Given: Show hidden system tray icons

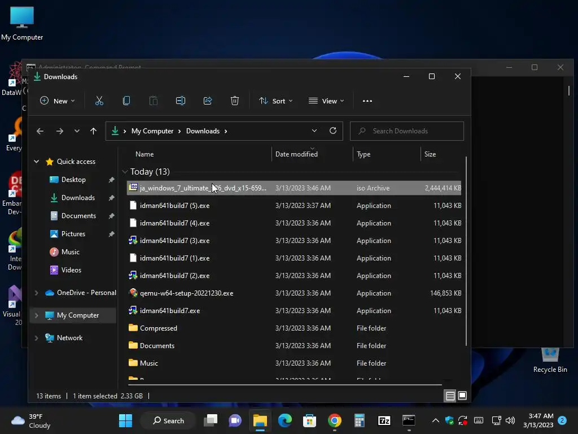Looking at the screenshot, I should (435, 420).
